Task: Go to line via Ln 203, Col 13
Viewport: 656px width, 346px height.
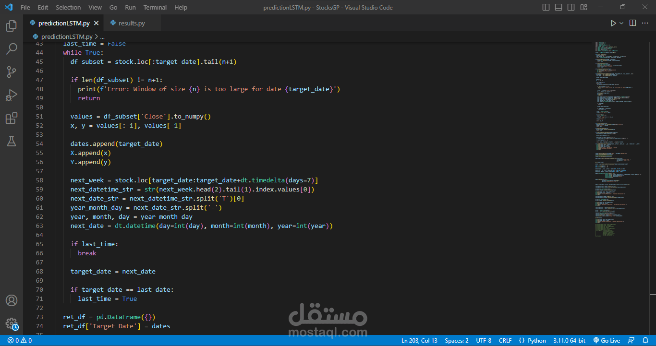Action: (419, 341)
